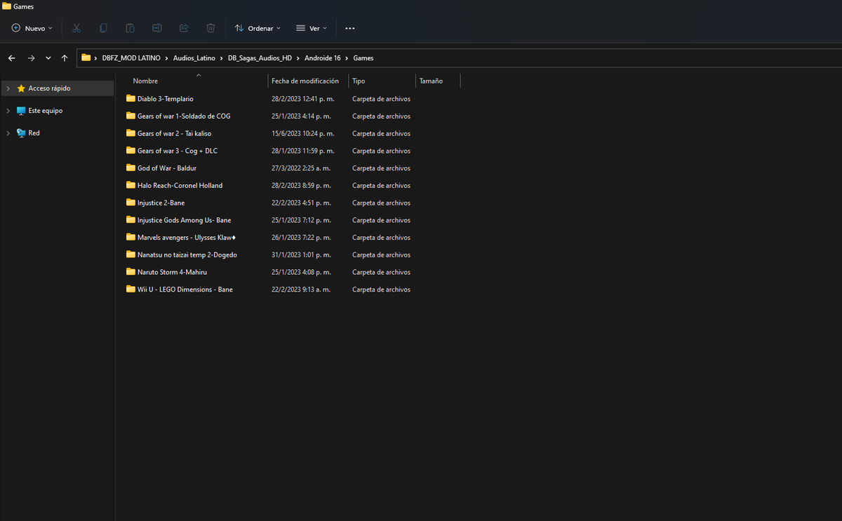The image size is (842, 521).
Task: Click the Copy icon in toolbar
Action: tap(103, 28)
